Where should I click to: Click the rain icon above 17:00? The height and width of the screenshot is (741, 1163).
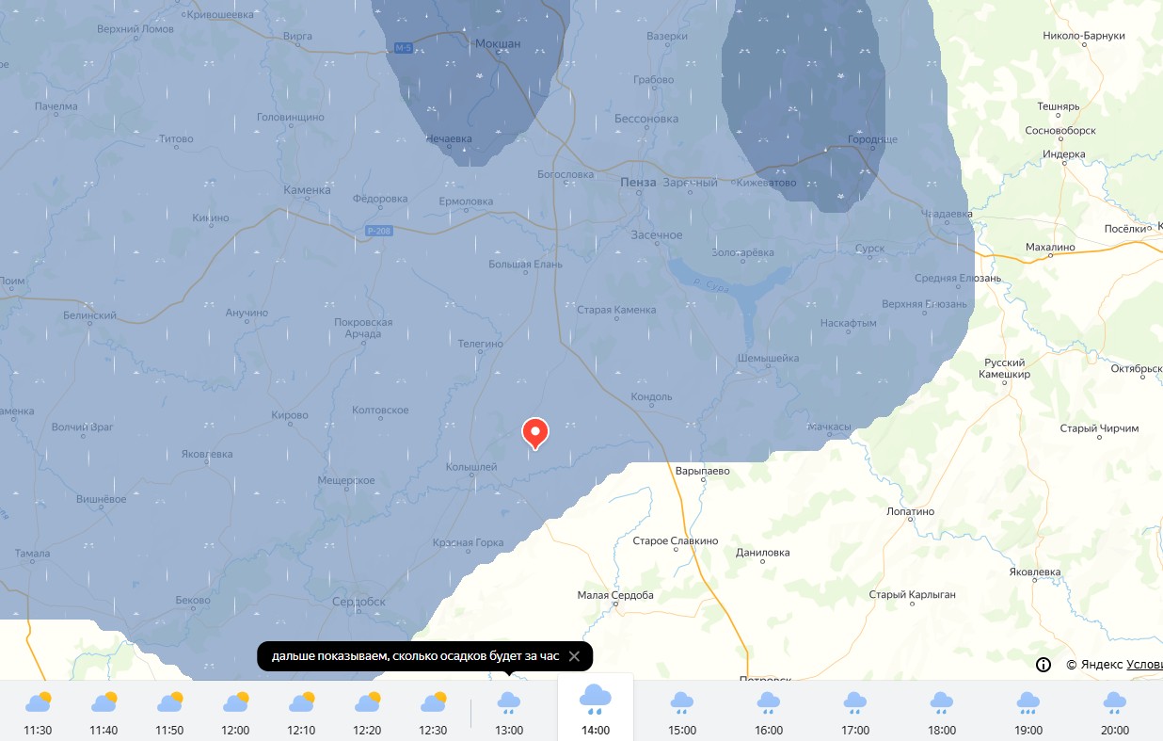click(855, 702)
